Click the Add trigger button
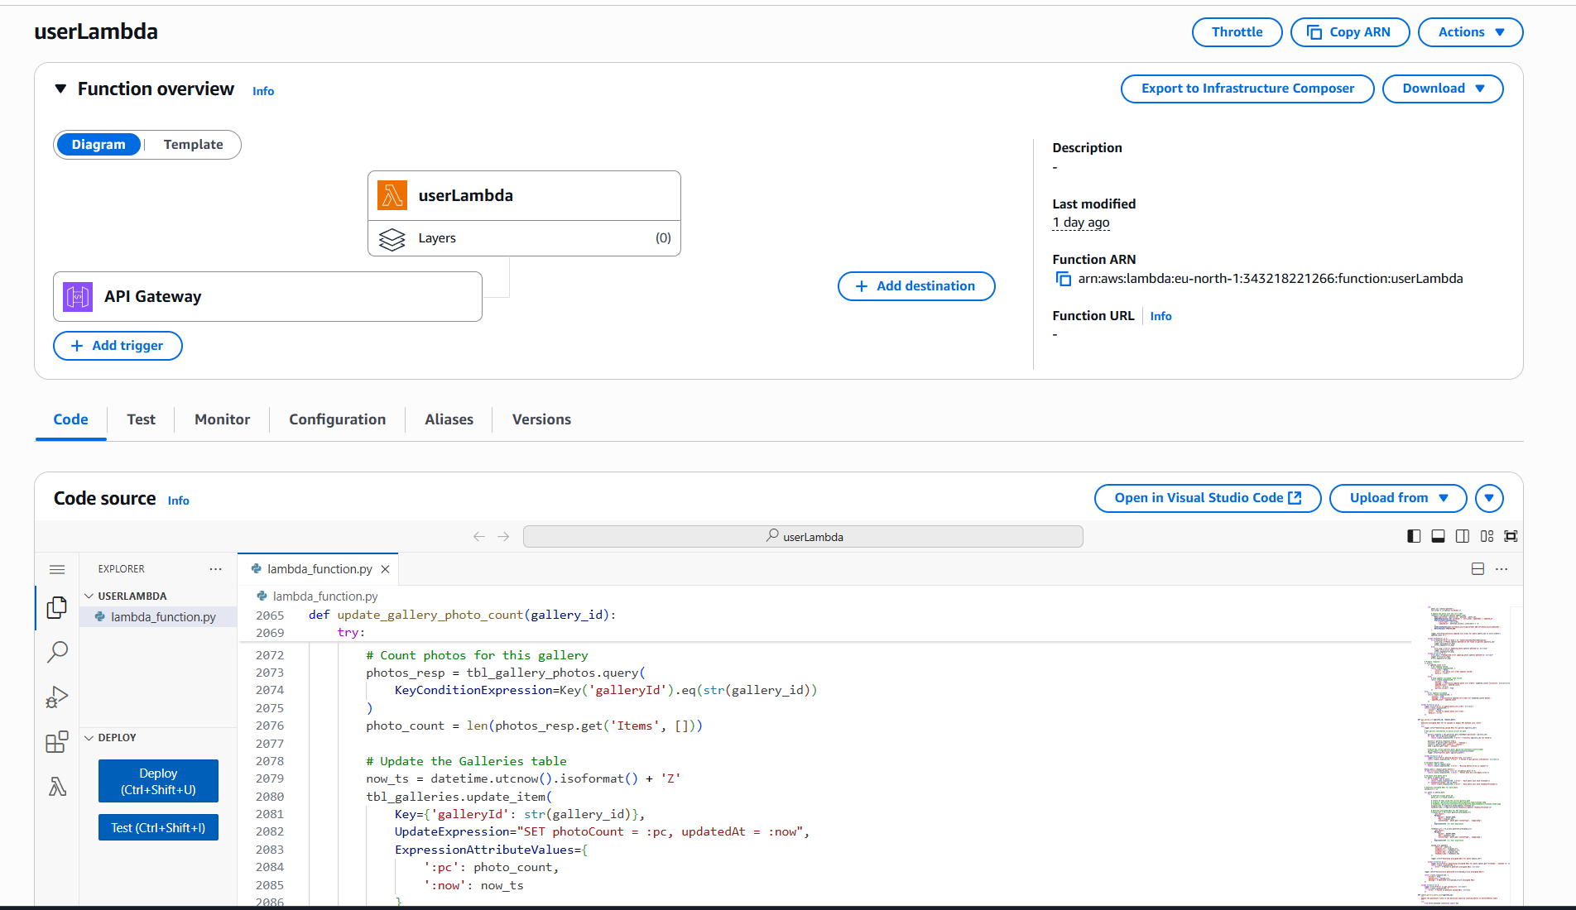 [118, 346]
